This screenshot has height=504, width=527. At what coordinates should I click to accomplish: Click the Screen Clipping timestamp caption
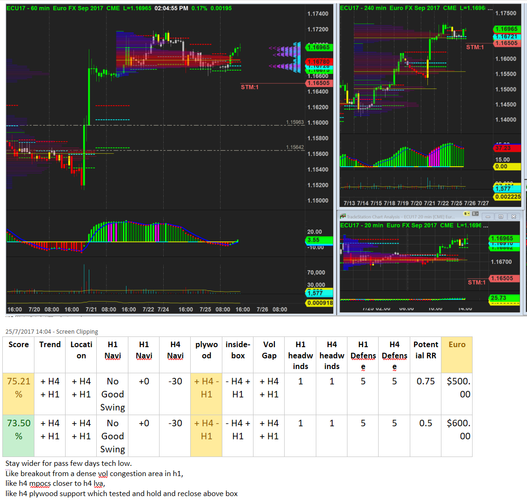click(52, 331)
